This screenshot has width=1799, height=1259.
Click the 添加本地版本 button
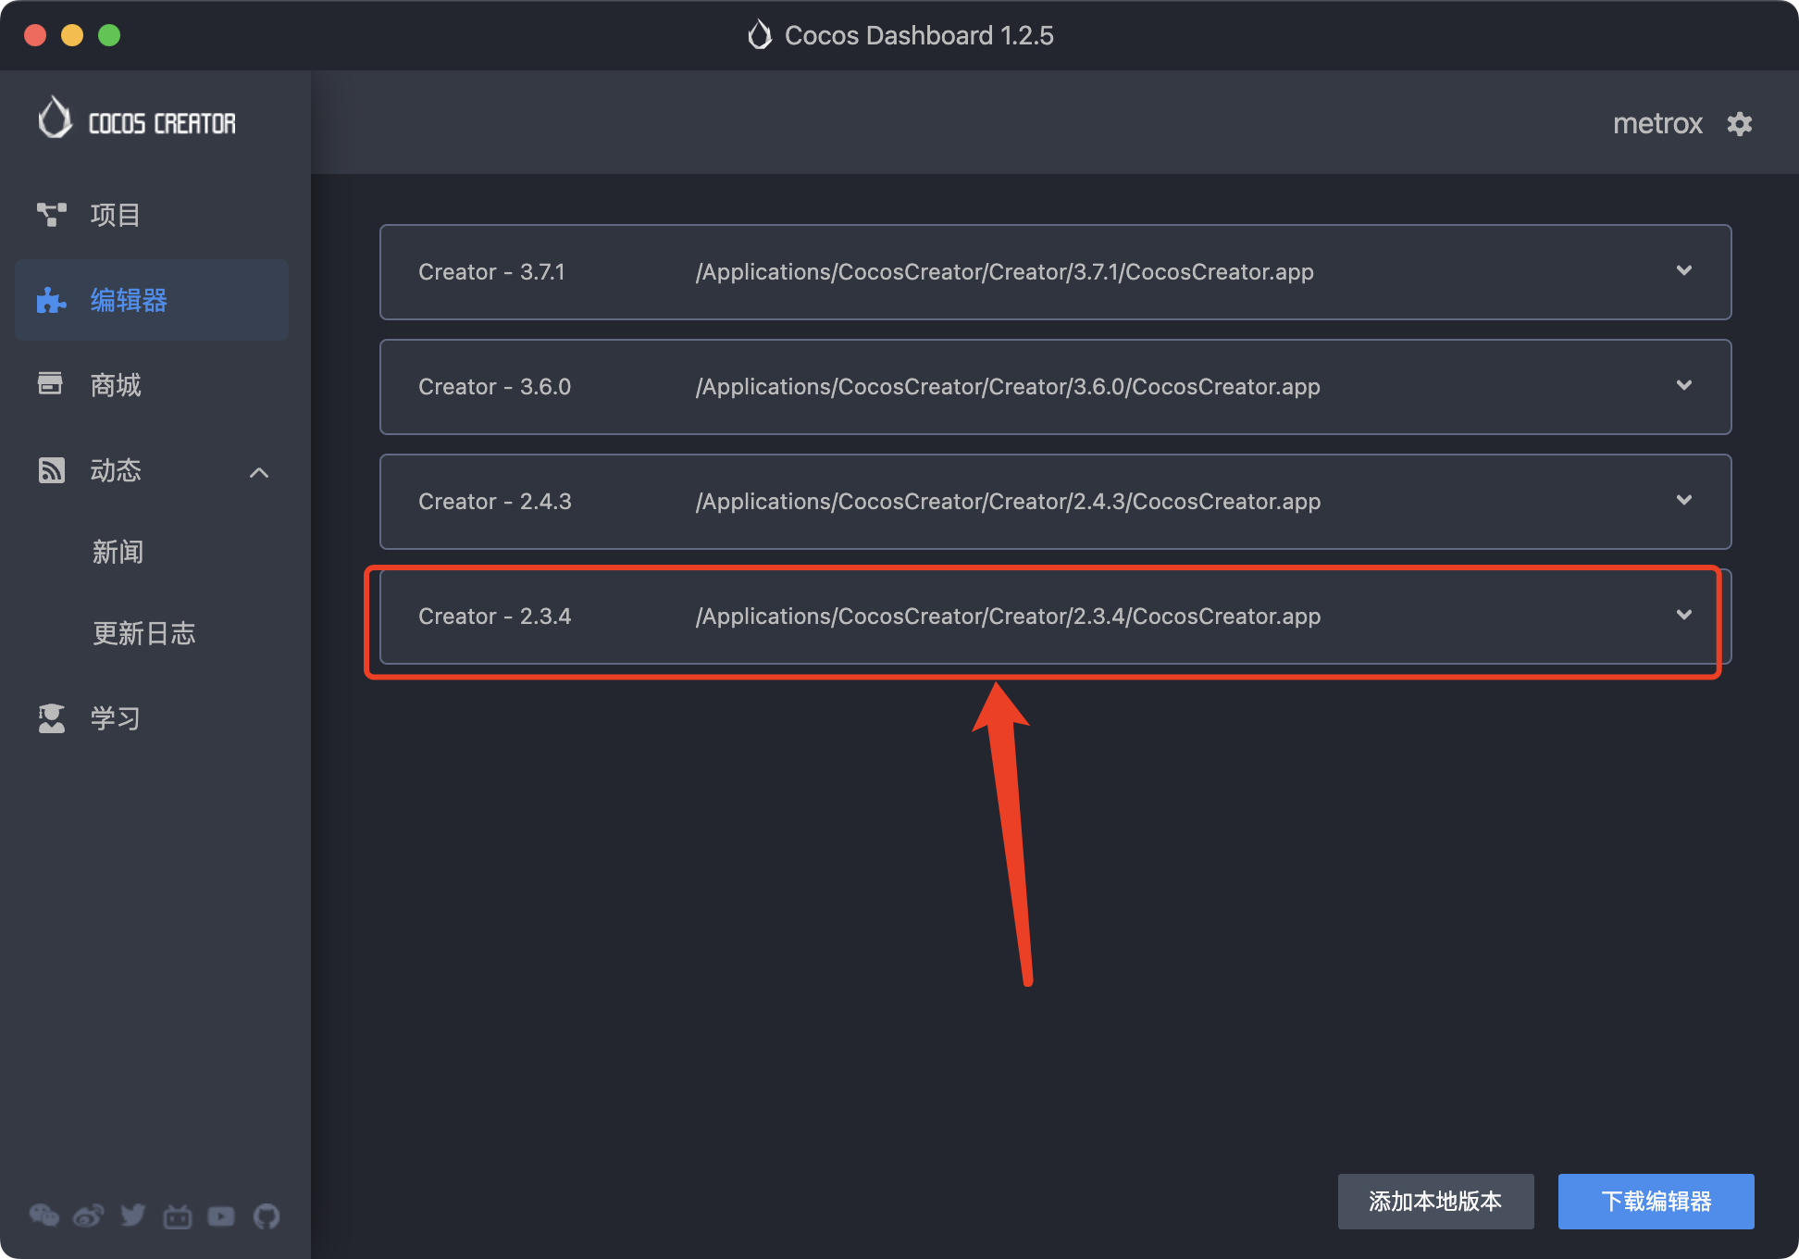pos(1435,1202)
